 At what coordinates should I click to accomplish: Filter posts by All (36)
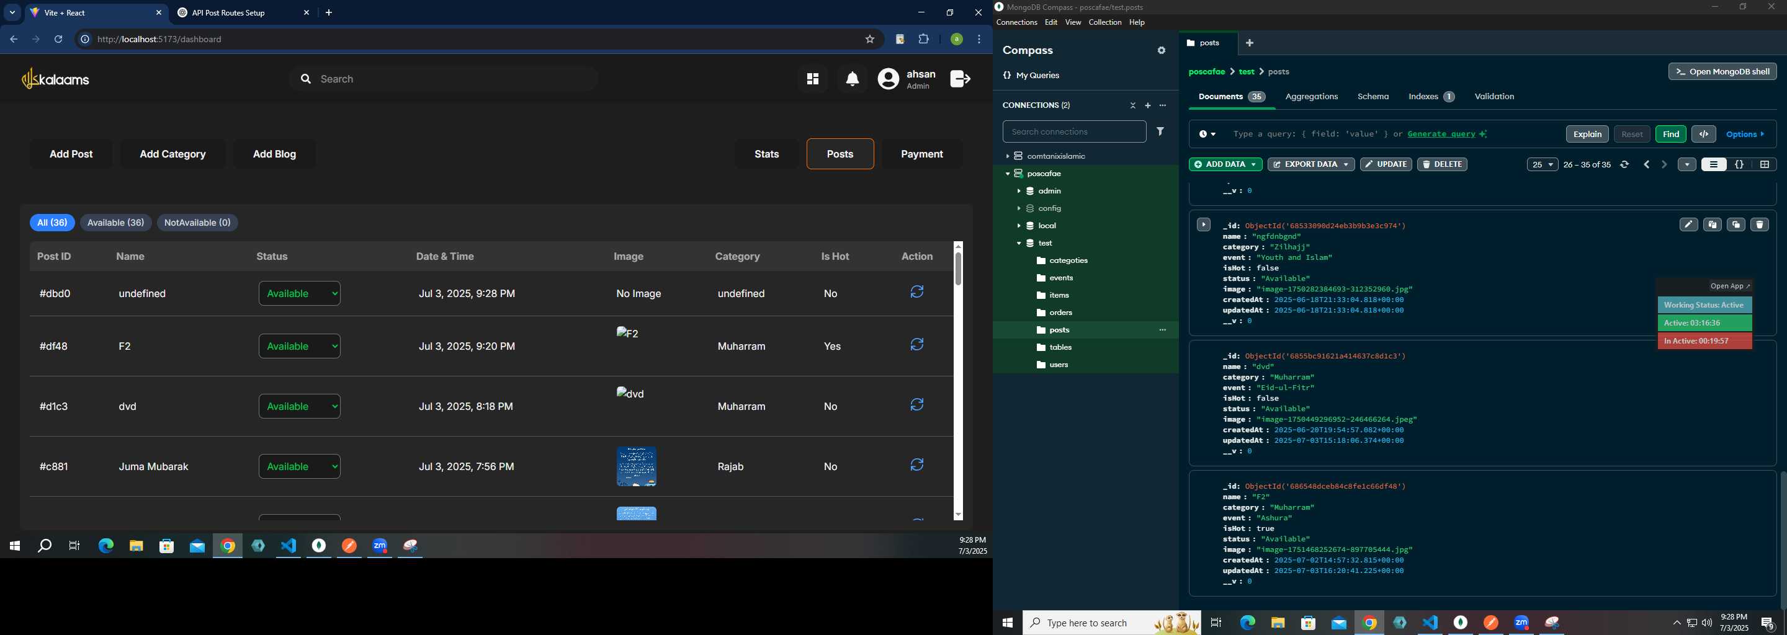tap(52, 223)
